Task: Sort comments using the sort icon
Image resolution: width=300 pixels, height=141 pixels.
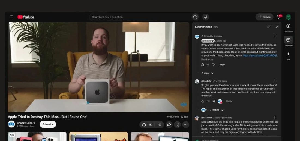Action: click(x=269, y=27)
